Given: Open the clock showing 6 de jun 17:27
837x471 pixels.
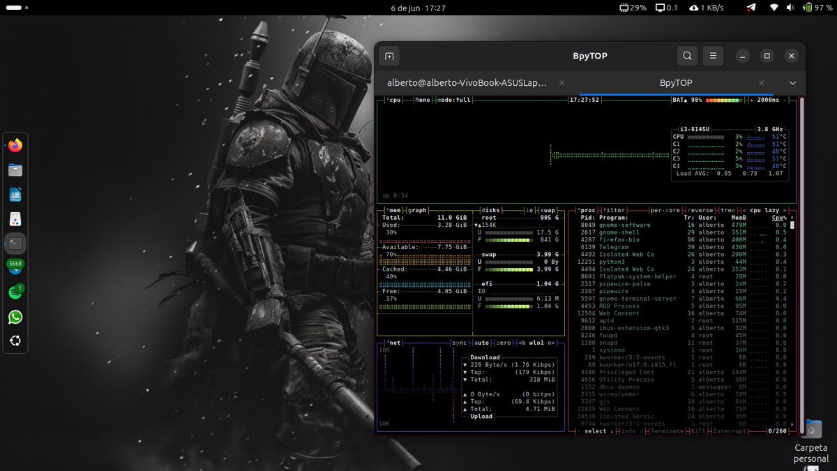Looking at the screenshot, I should 418,8.
